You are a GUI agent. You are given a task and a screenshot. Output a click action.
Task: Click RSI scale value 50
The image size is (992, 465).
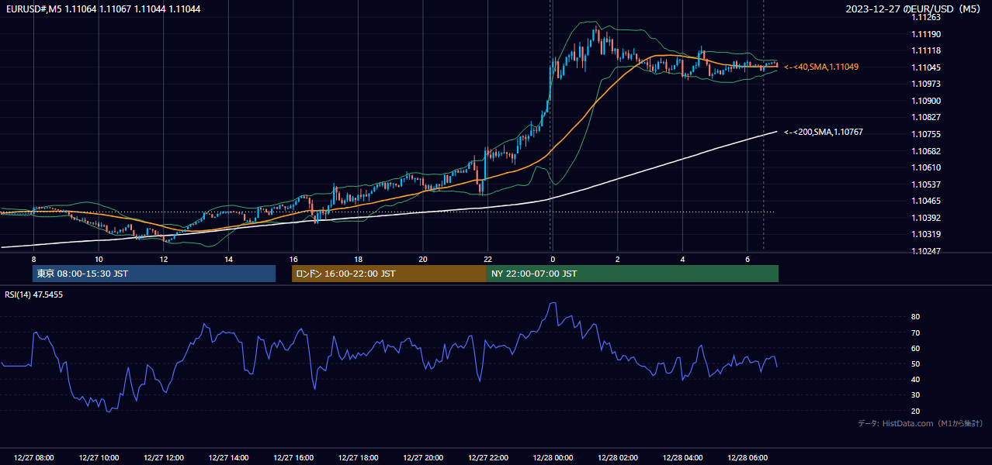point(916,363)
